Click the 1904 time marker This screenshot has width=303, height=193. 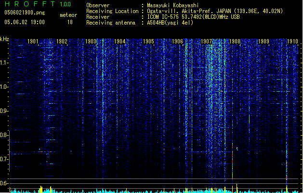(x=119, y=41)
